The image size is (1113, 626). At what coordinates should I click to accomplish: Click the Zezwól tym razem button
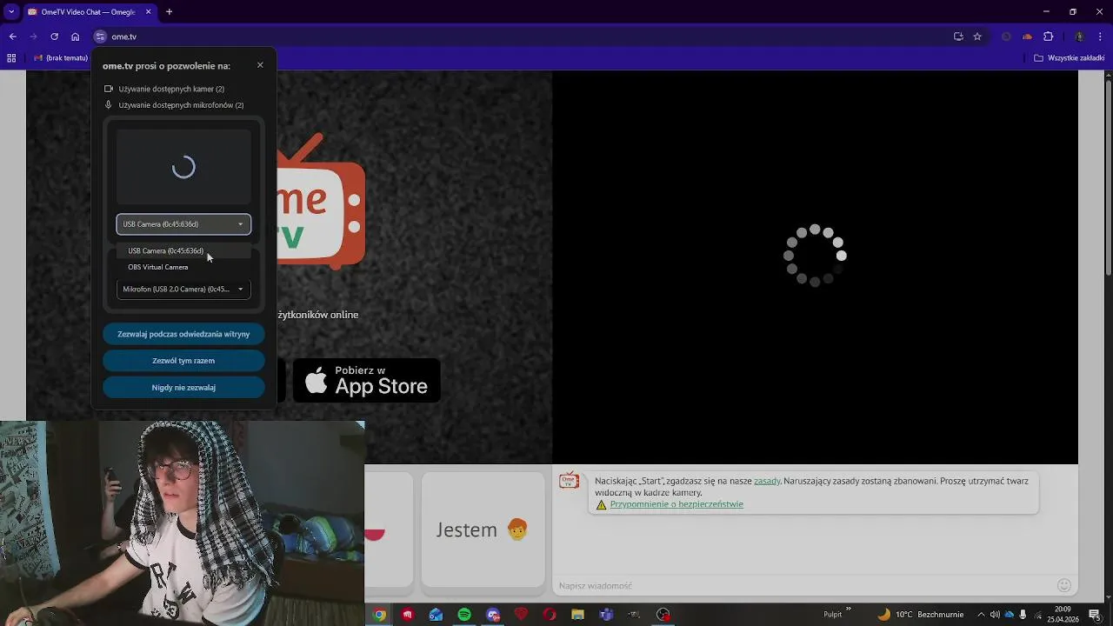click(x=183, y=361)
